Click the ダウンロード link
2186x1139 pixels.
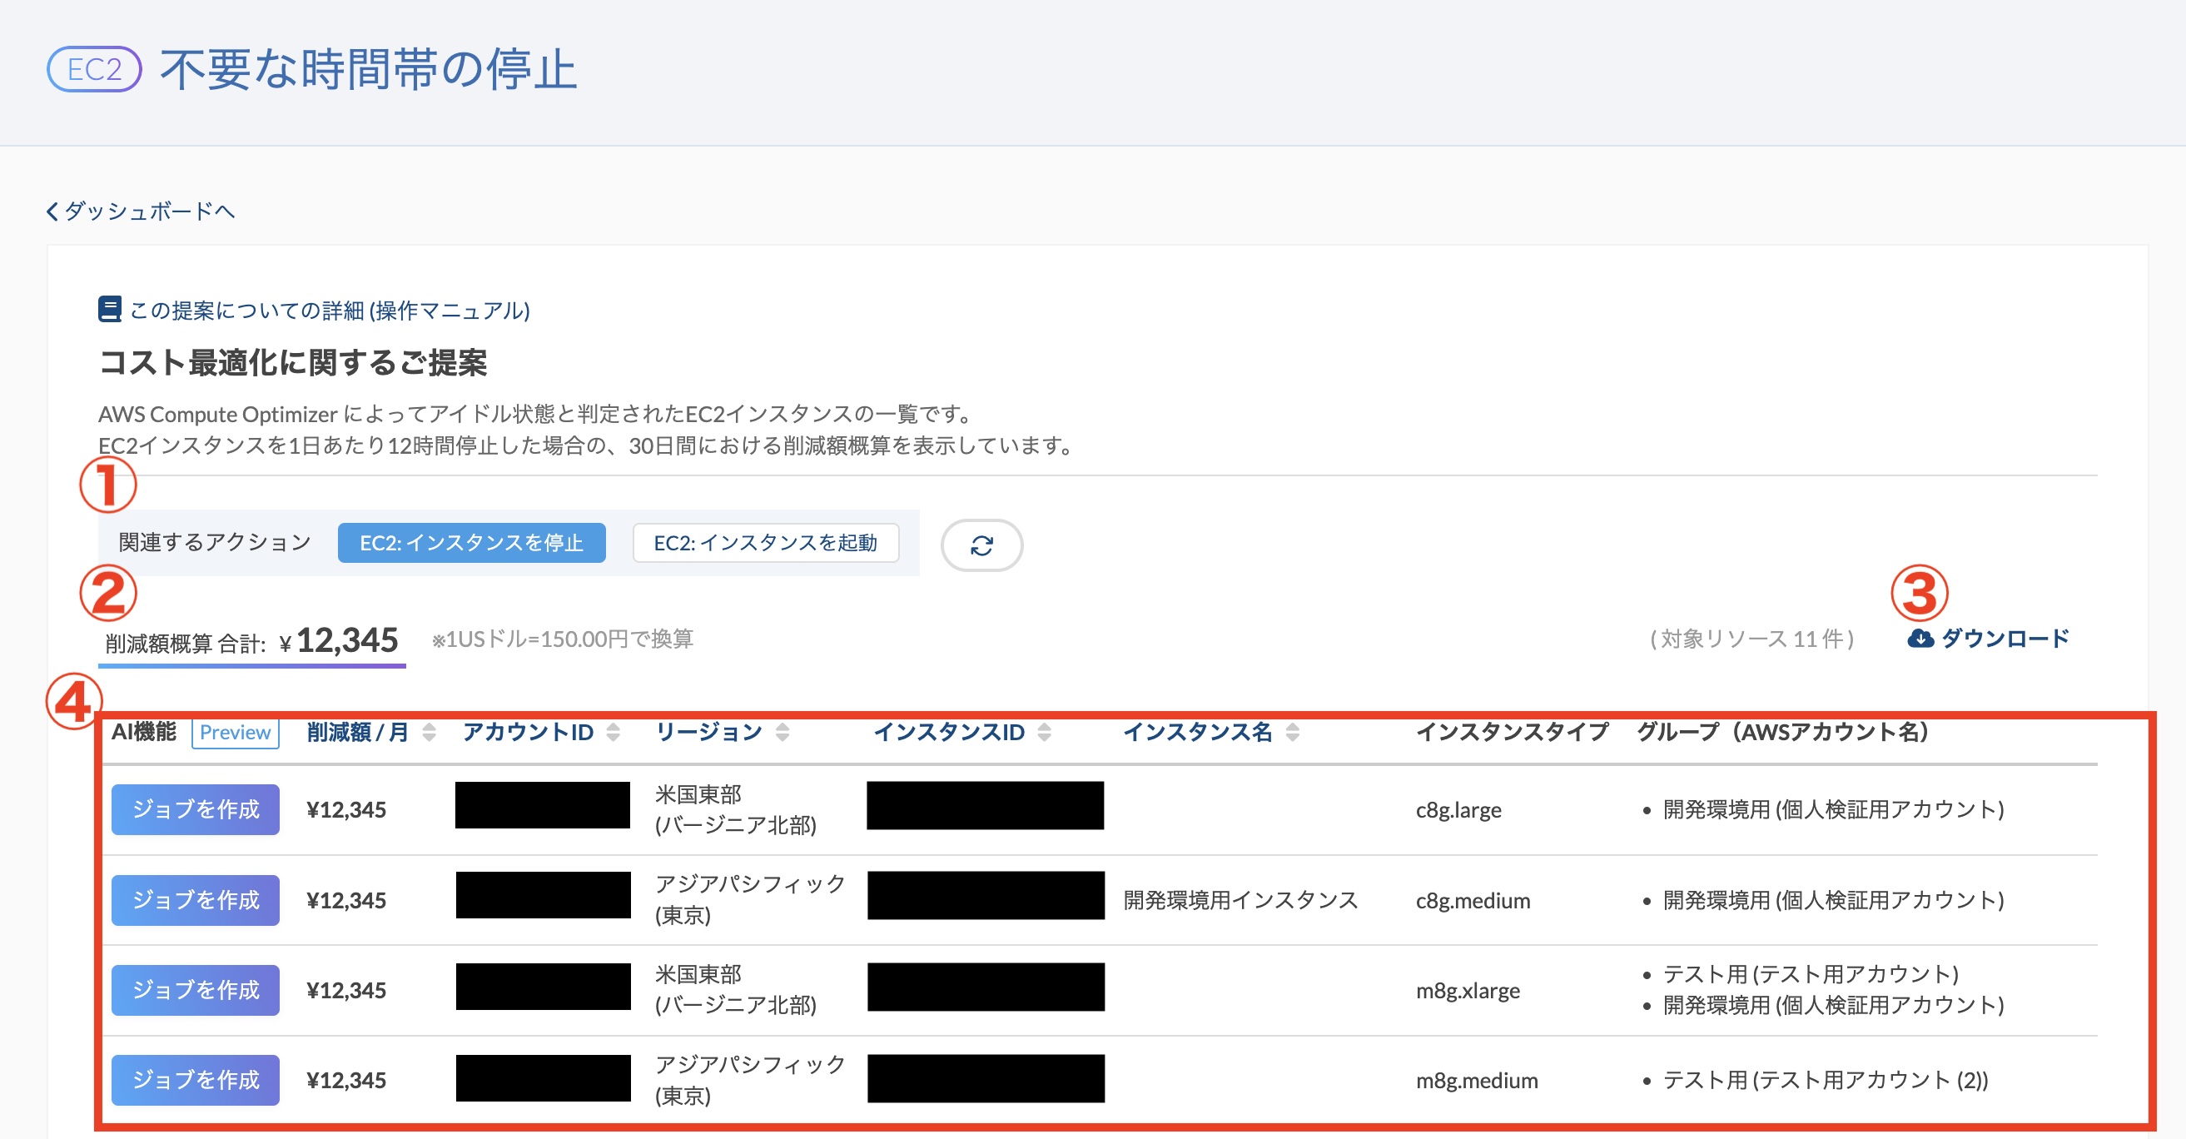[2005, 639]
